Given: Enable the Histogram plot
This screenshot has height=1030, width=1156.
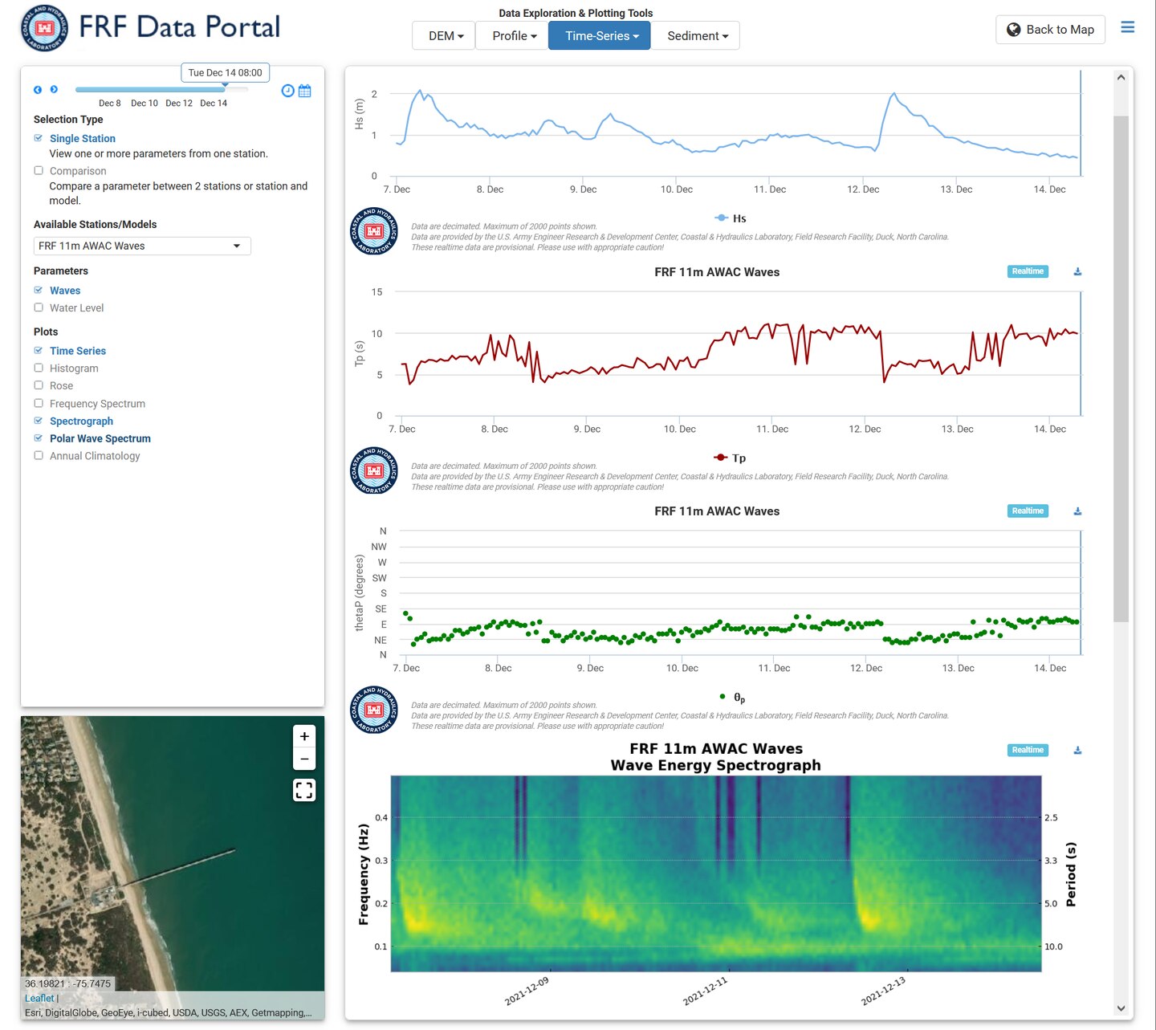Looking at the screenshot, I should coord(39,368).
